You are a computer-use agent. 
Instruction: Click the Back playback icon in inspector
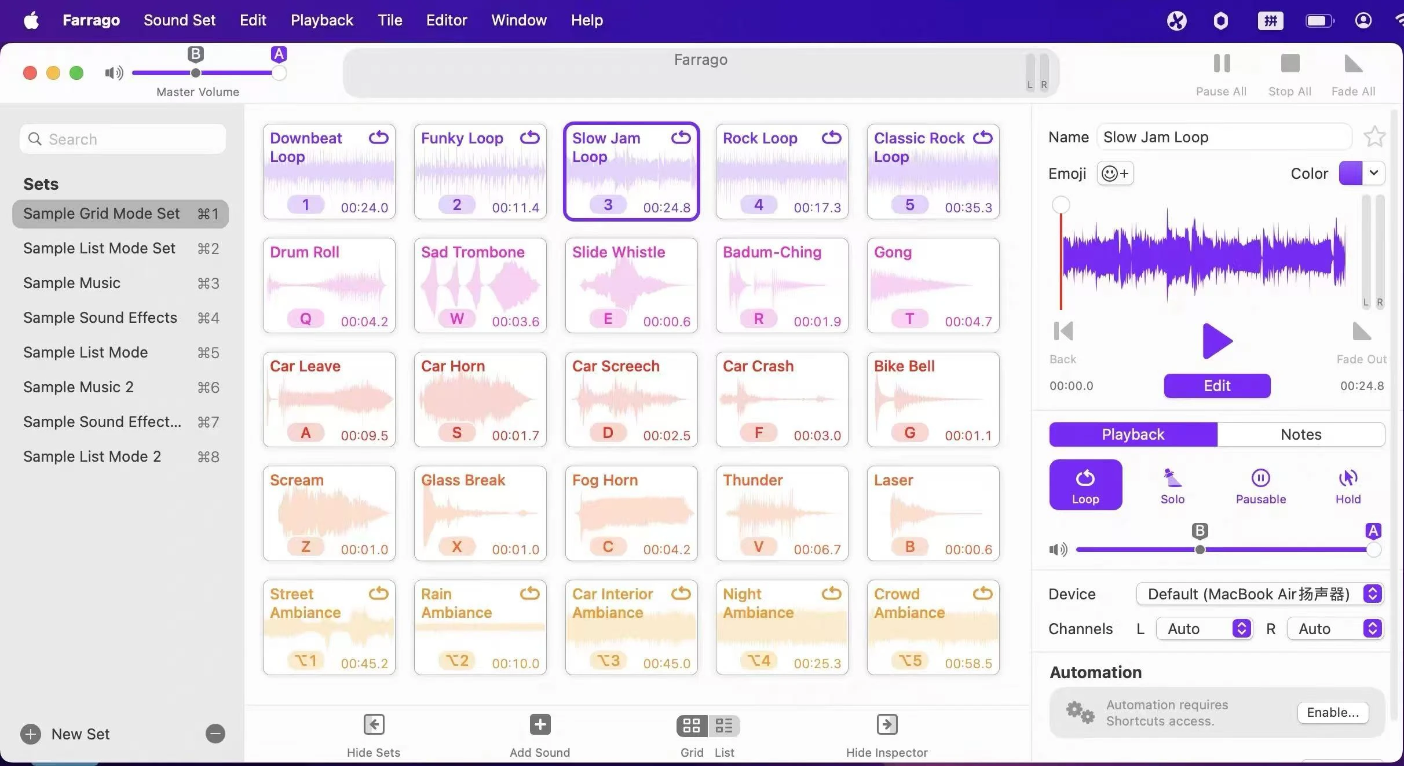(x=1063, y=332)
